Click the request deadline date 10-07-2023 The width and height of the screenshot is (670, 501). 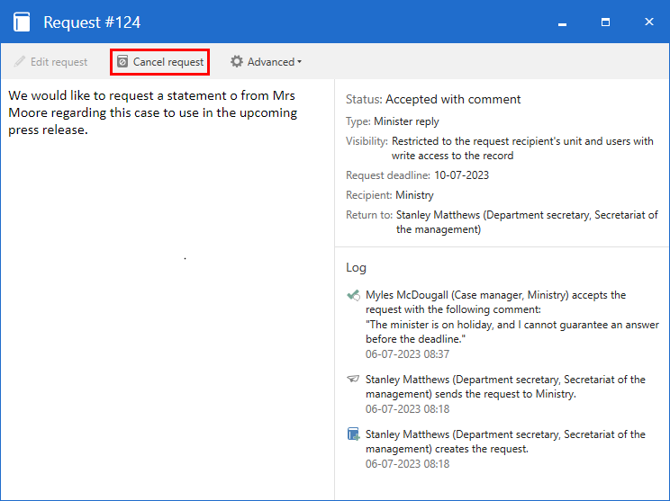(x=461, y=175)
